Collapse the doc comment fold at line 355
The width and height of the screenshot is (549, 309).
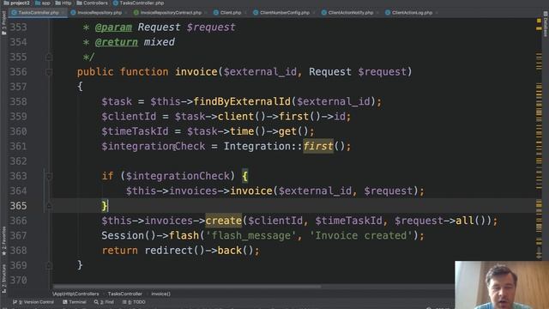(x=49, y=57)
